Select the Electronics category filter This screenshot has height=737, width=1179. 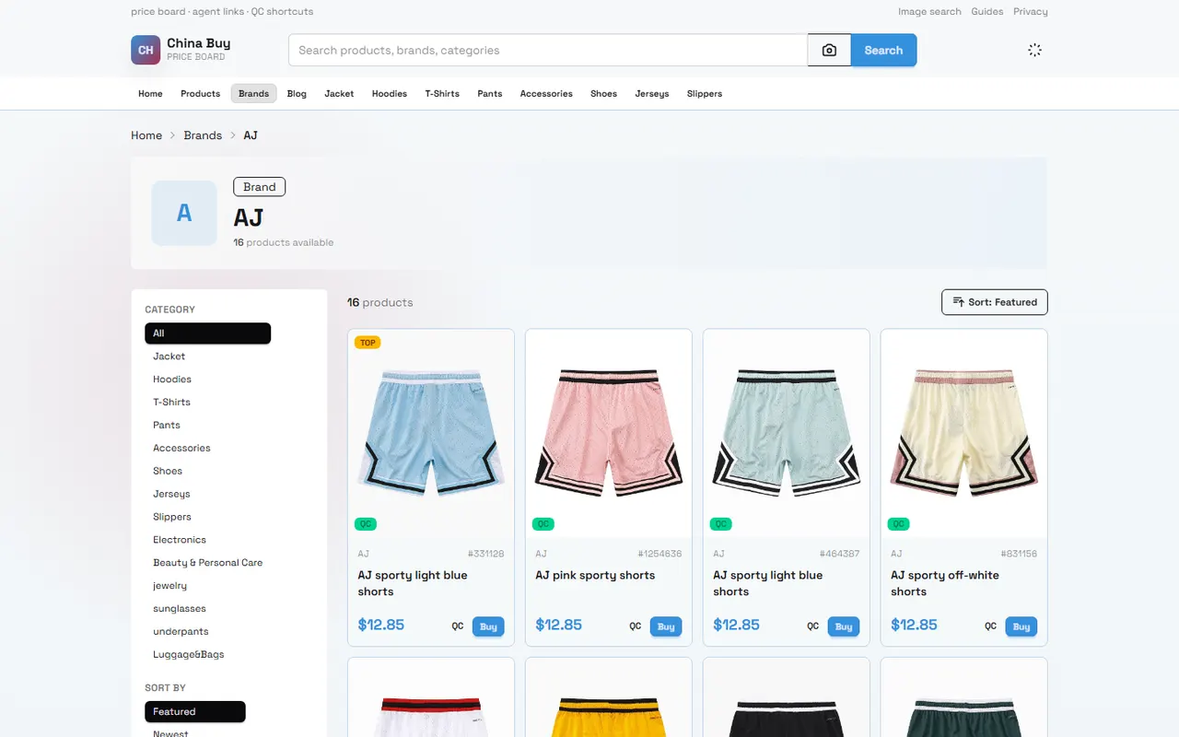click(x=180, y=540)
